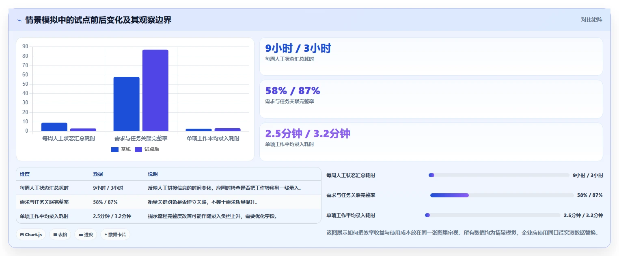
Task: Click the progress value 58% / 87%
Action: (x=590, y=195)
